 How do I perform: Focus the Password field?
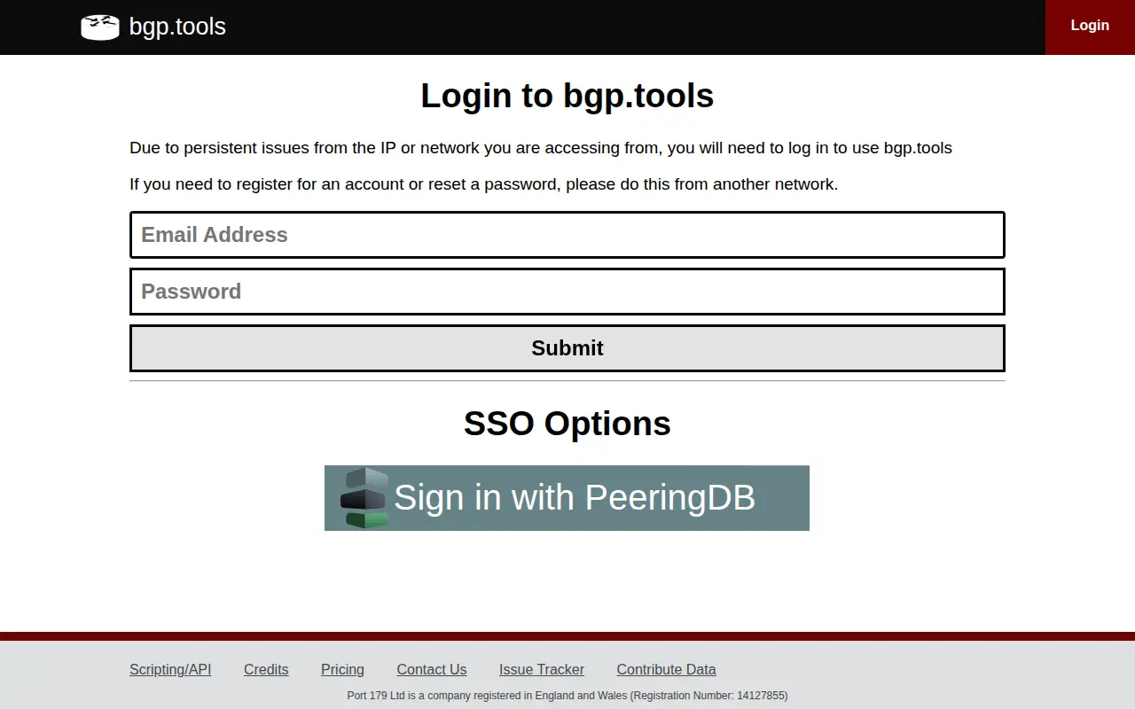pos(567,292)
